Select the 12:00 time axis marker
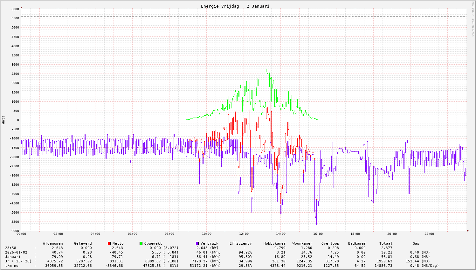Viewport: 476px width, 270px height. click(x=244, y=234)
